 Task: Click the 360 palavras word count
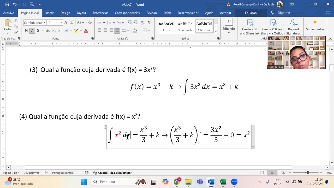(32, 173)
